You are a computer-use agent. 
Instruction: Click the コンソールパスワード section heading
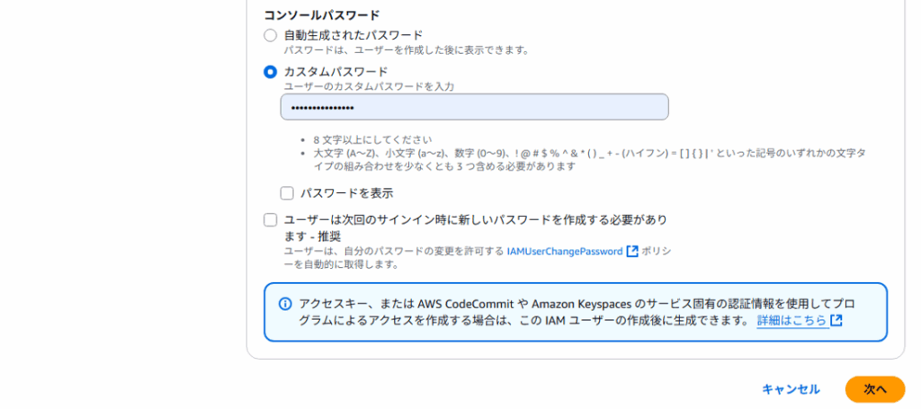tap(321, 15)
